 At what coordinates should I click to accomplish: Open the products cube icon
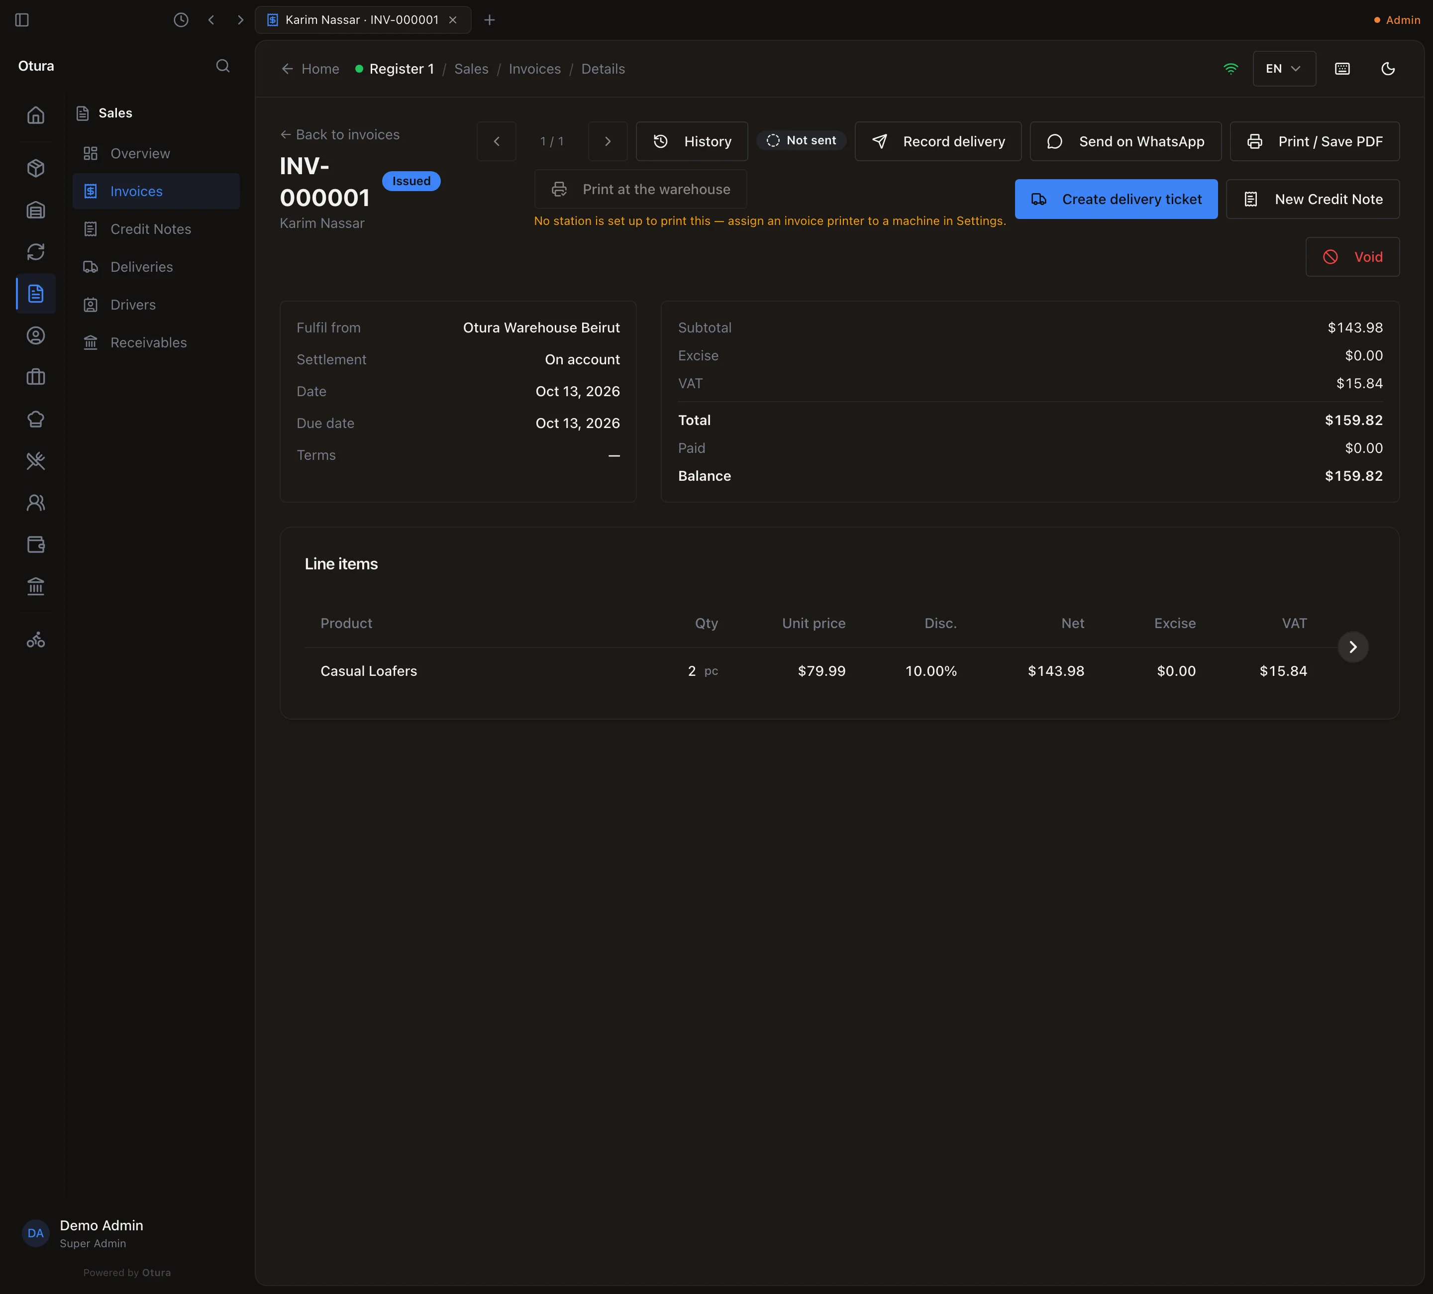35,169
